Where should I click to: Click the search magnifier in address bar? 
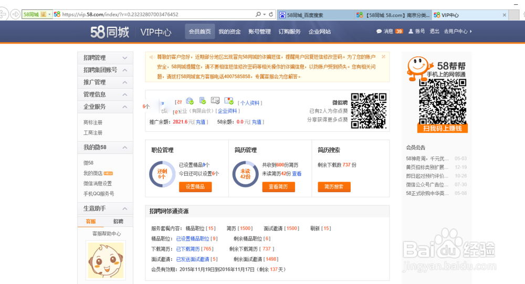[x=258, y=14]
